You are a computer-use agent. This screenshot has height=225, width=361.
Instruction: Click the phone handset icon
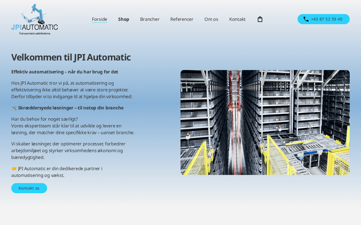[306, 19]
